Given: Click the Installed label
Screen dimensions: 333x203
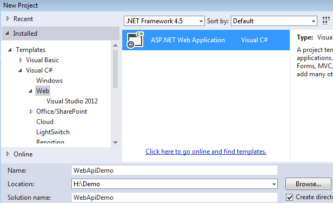Looking at the screenshot, I should tap(25, 34).
